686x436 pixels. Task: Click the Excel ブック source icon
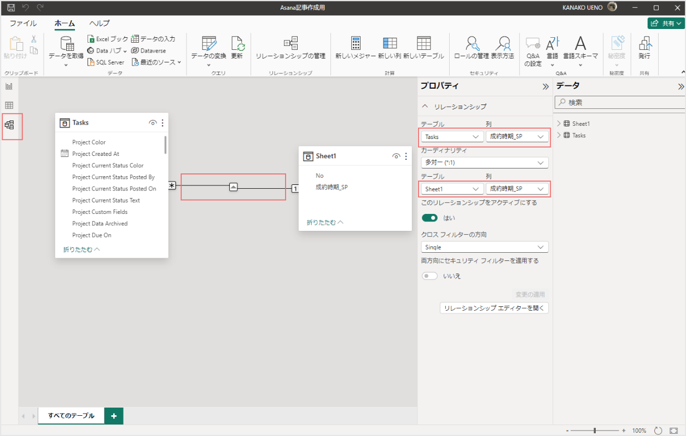coord(91,39)
